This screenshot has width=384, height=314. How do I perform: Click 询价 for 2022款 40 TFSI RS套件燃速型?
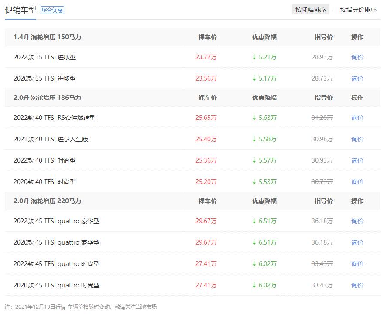coord(357,118)
